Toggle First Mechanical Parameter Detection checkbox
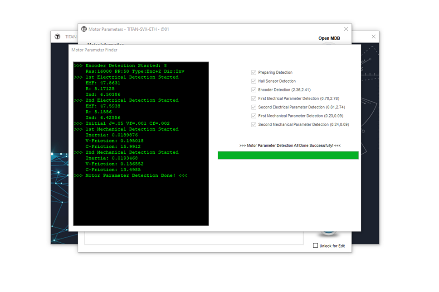The width and height of the screenshot is (439, 292). [x=254, y=116]
